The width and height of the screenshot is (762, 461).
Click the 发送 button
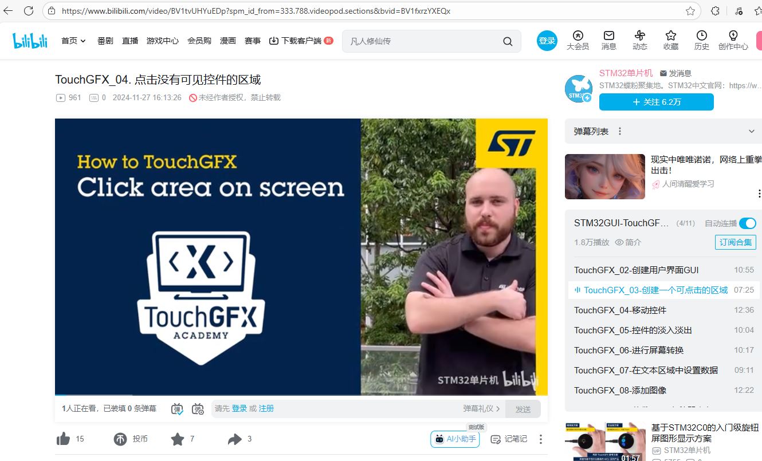click(x=523, y=409)
